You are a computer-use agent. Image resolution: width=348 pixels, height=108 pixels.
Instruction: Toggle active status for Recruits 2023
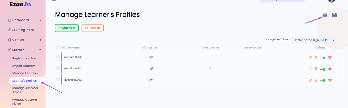(x=323, y=69)
